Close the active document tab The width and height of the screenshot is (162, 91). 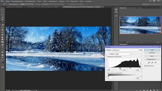pos(103,7)
